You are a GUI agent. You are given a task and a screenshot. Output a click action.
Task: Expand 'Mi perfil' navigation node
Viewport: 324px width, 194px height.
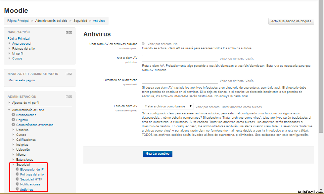pos(9,53)
